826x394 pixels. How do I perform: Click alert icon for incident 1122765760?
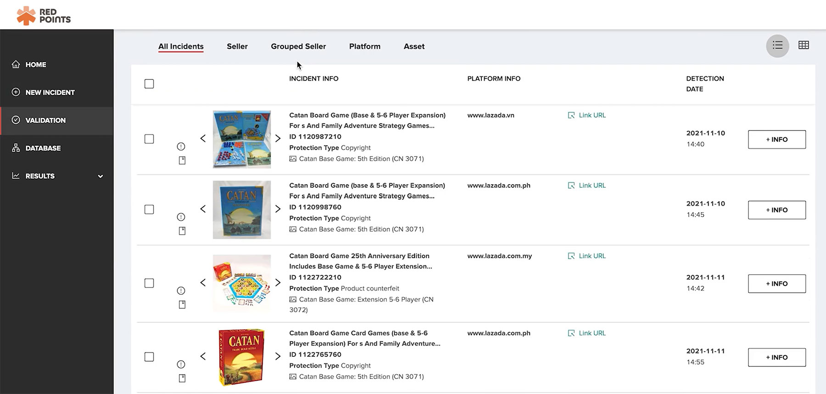pyautogui.click(x=181, y=365)
